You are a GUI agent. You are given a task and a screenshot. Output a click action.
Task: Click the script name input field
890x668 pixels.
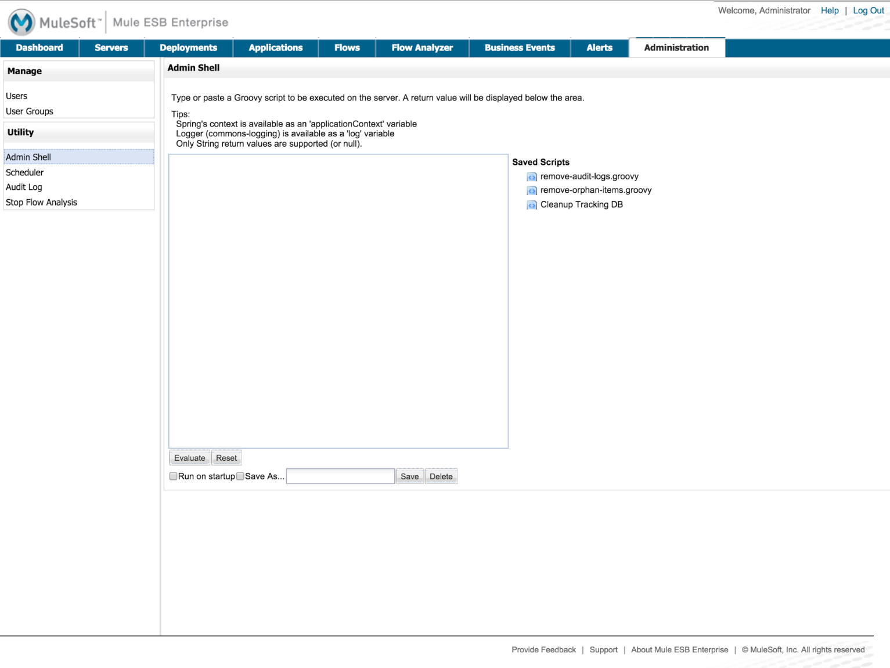[341, 476]
